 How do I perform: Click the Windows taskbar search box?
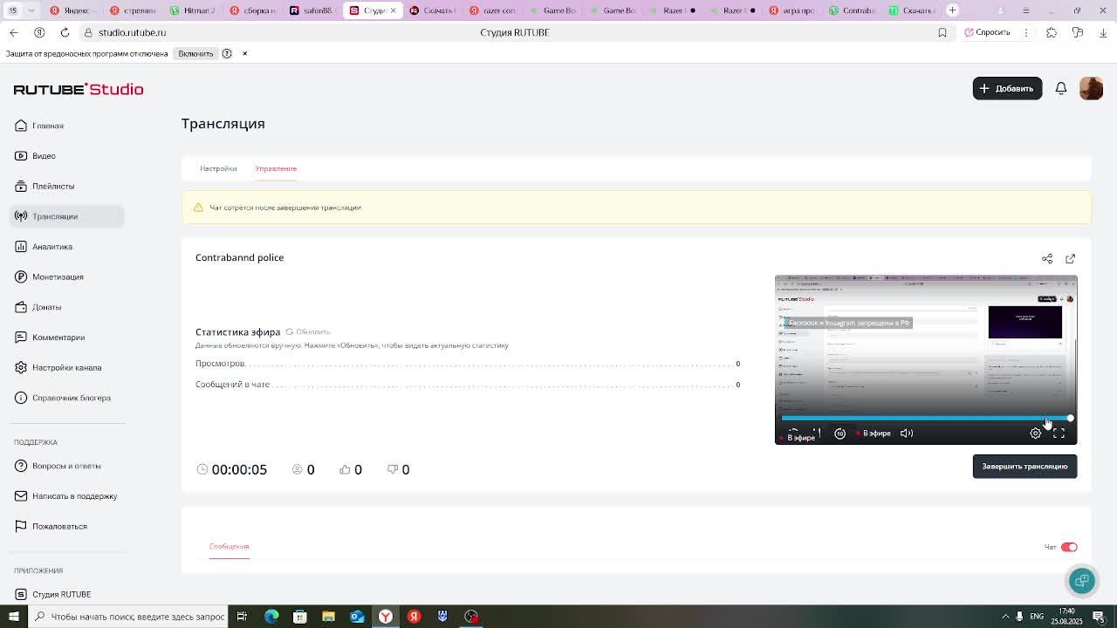pyautogui.click(x=128, y=617)
